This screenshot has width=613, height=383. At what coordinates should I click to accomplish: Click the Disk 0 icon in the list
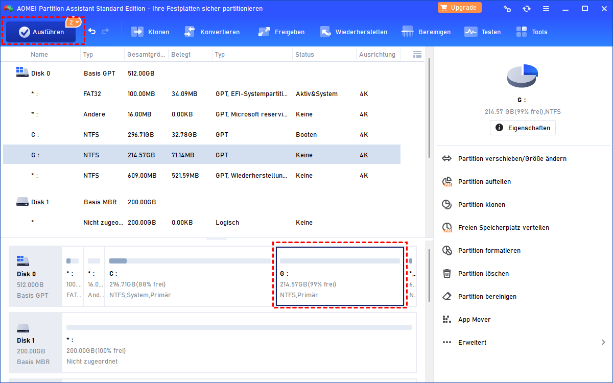pos(22,73)
